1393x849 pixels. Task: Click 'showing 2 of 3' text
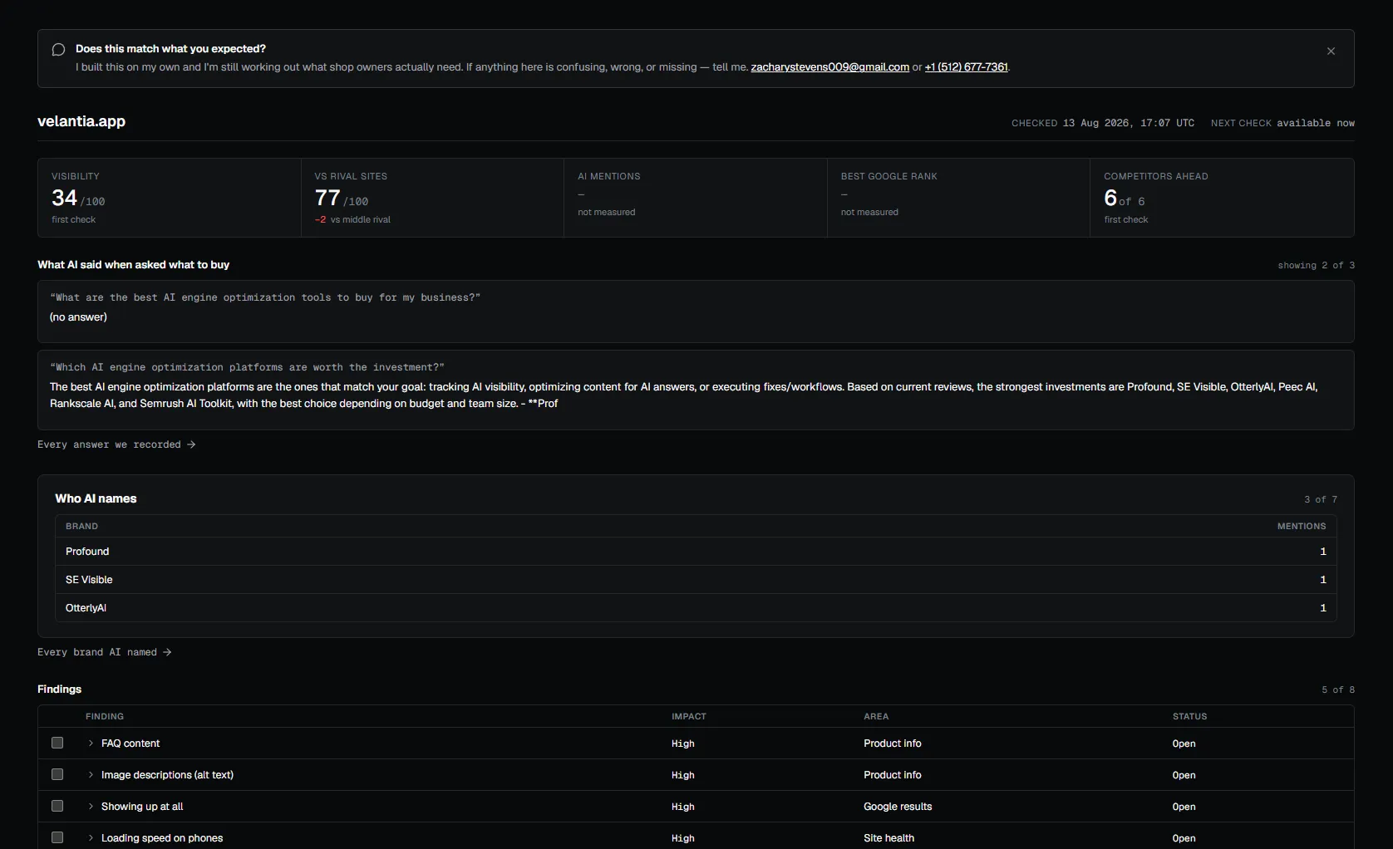coord(1316,266)
